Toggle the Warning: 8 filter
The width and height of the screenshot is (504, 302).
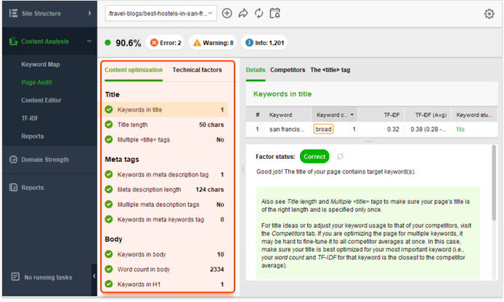click(x=211, y=43)
